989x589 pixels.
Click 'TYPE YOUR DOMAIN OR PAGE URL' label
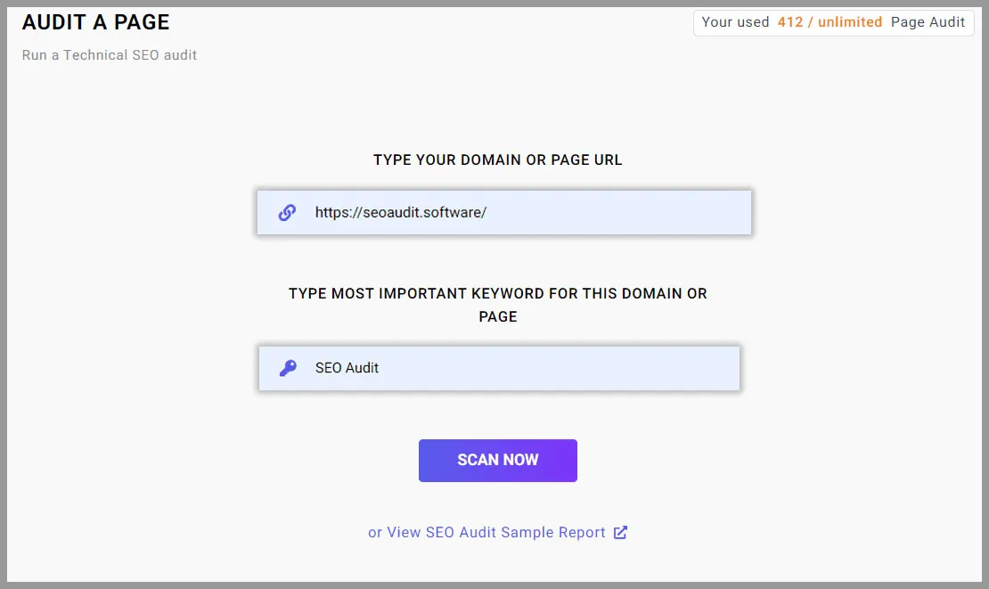498,160
